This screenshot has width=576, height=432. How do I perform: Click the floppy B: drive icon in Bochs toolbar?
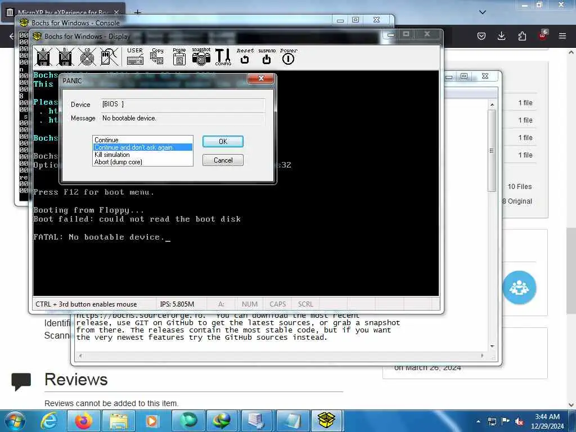(65, 57)
